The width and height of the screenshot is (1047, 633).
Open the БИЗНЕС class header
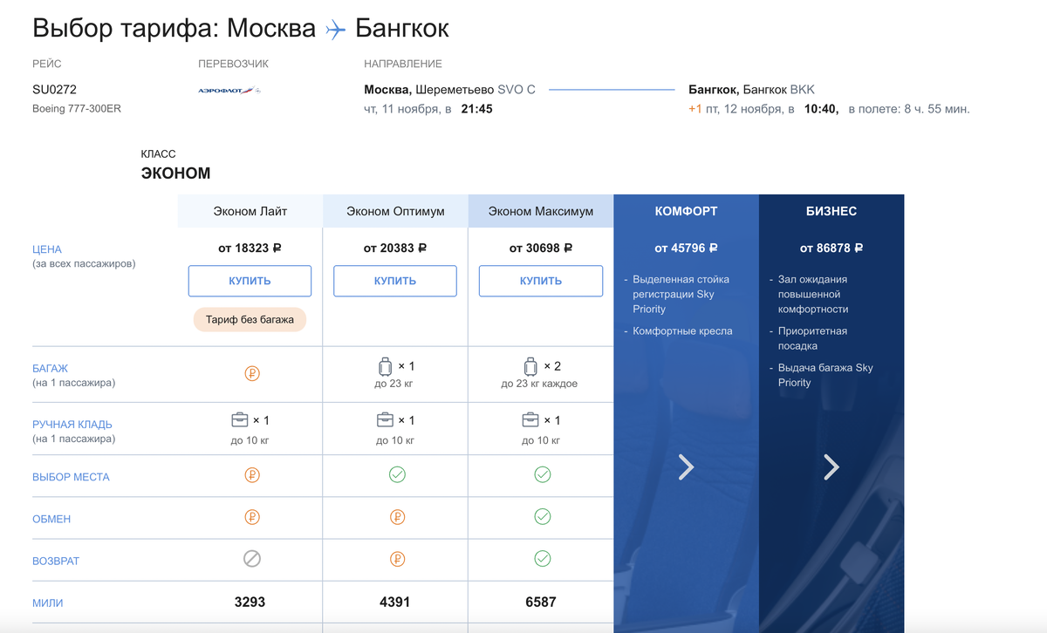coord(831,211)
